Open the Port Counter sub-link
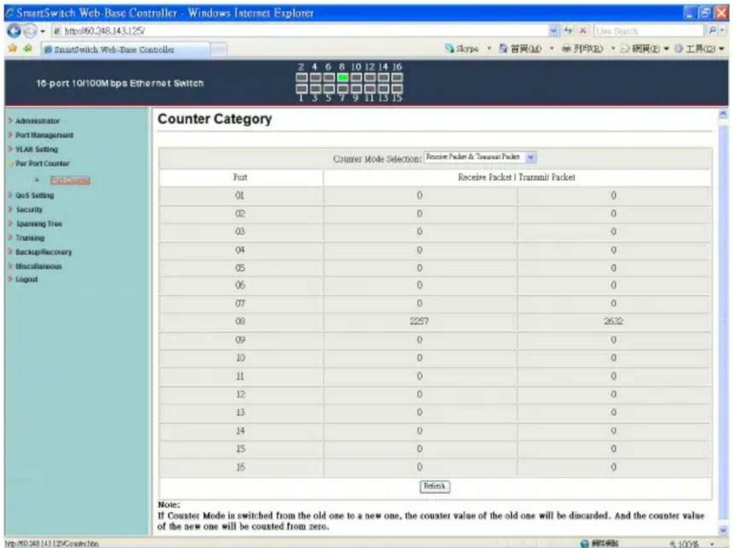Screen dimensions: 733x548 70,181
